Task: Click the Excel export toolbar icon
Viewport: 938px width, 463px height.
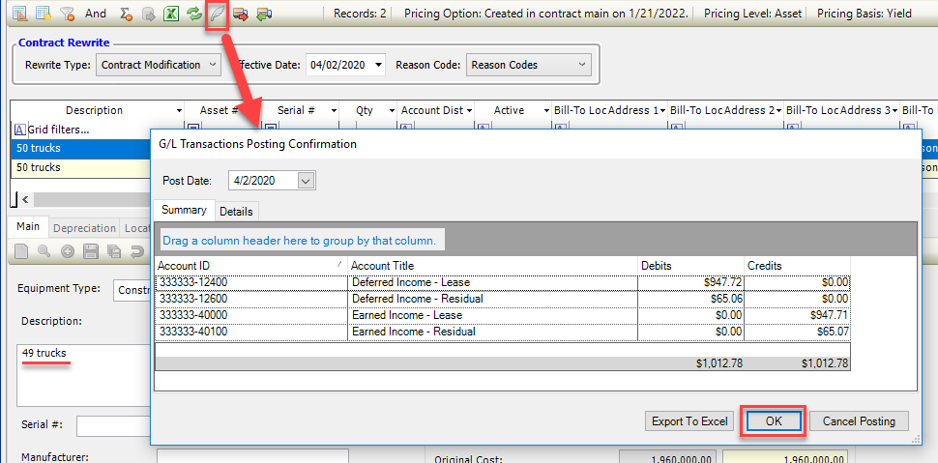Action: [170, 14]
